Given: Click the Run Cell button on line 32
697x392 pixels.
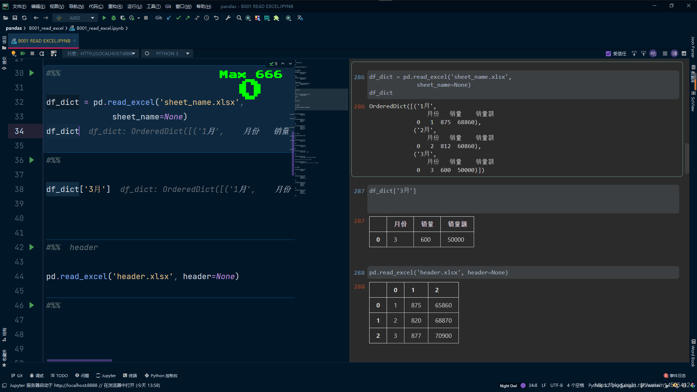Looking at the screenshot, I should 31,73.
